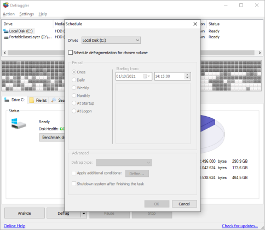This screenshot has height=230, width=265.
Task: Click the Defrag button
Action: click(64, 213)
